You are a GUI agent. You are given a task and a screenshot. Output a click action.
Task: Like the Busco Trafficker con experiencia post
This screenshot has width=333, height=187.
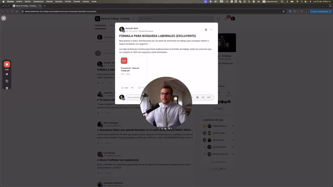(x=99, y=173)
